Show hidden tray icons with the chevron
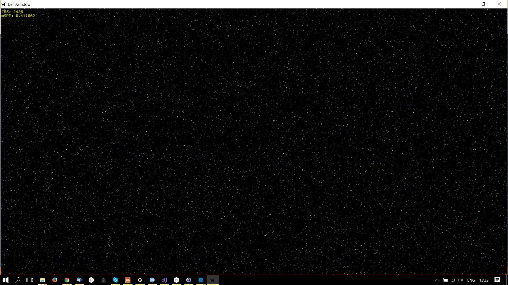Screen dimensions: 508x285 coord(437,280)
